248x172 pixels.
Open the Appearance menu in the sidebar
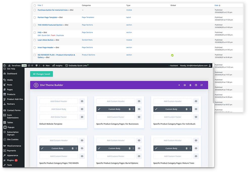pyautogui.click(x=12, y=155)
